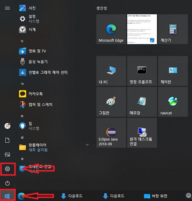The height and width of the screenshot is (201, 192).
Task: Open 음성 녹음기 from the app list
Action: (x=38, y=62)
